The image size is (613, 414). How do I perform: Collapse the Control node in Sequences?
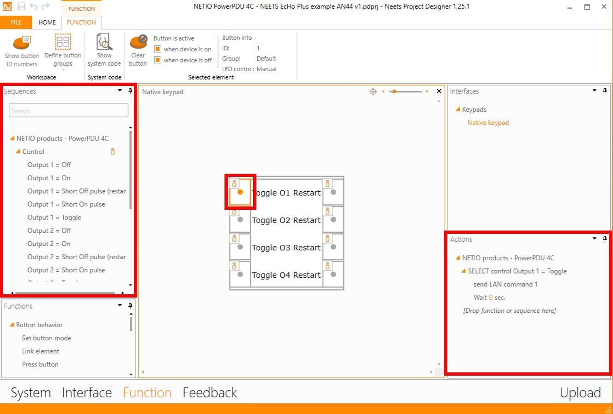pos(18,152)
